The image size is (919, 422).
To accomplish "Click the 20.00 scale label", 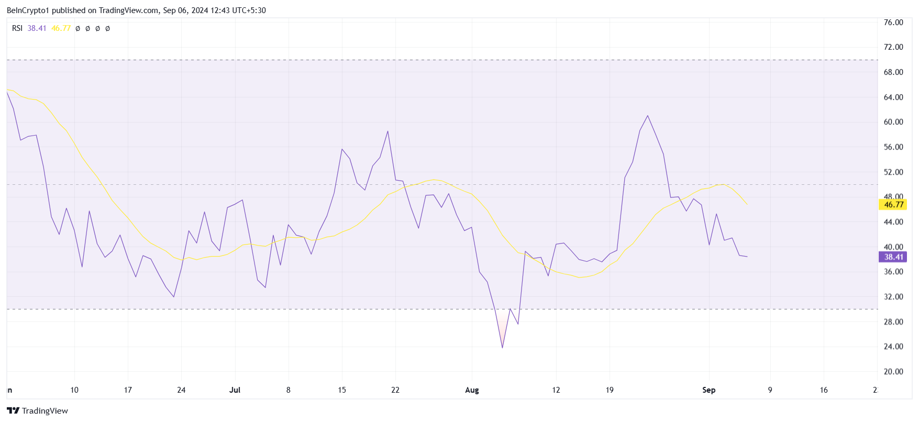I will [x=893, y=371].
